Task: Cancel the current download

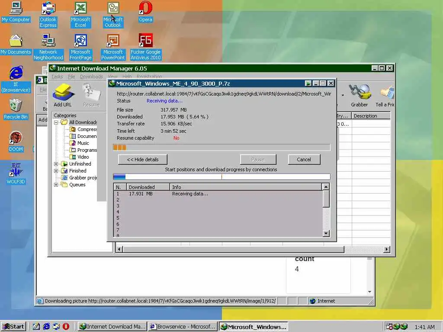Action: click(x=304, y=160)
